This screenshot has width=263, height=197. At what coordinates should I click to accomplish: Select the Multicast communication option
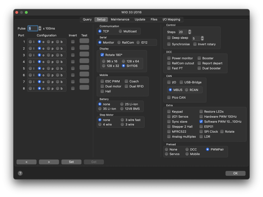120,31
